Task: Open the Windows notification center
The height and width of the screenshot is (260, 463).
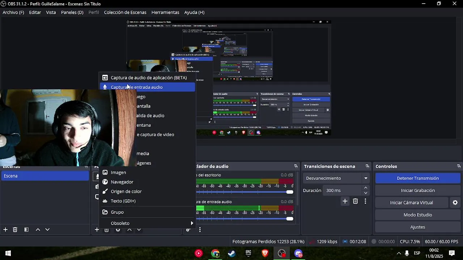Action: click(452, 253)
